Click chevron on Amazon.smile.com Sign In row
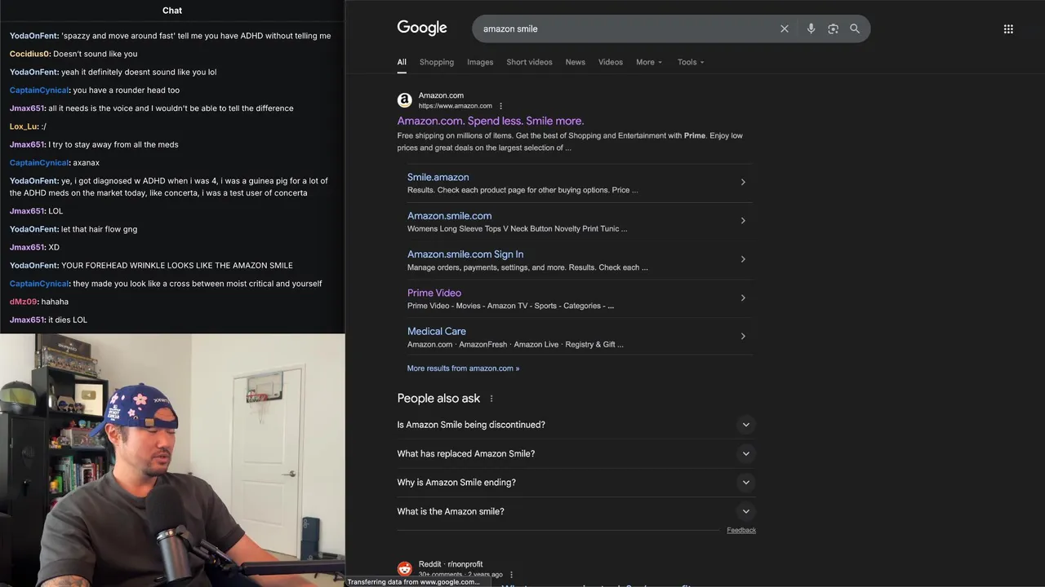Image resolution: width=1045 pixels, height=587 pixels. tap(743, 259)
